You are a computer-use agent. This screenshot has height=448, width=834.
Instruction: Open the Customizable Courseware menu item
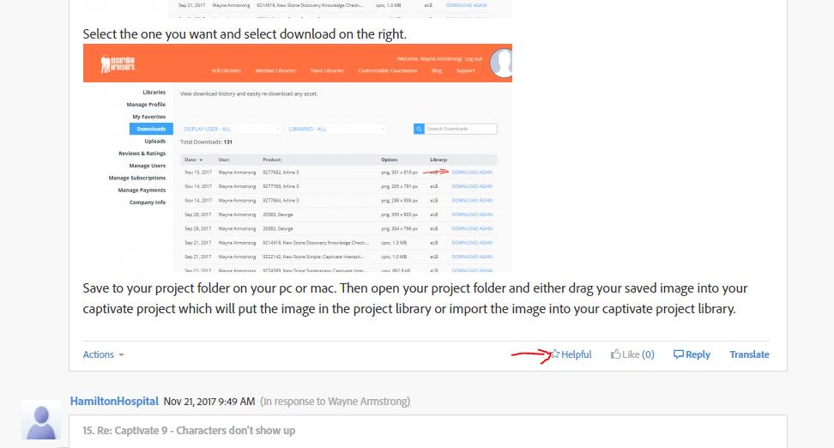(x=386, y=70)
